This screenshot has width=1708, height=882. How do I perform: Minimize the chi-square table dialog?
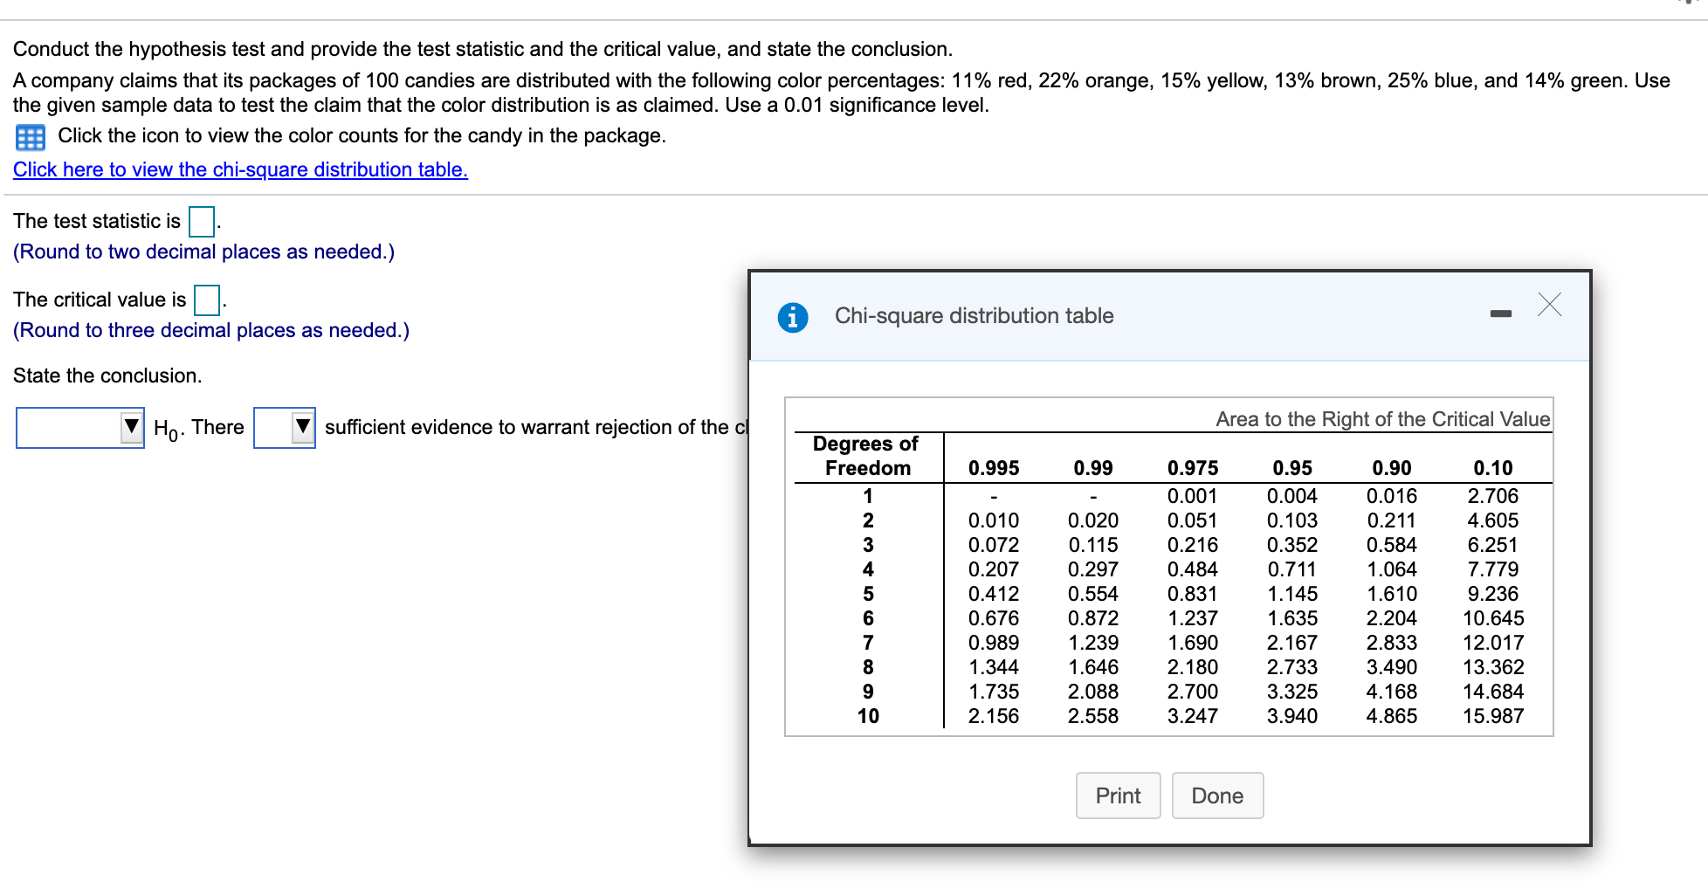[1500, 314]
